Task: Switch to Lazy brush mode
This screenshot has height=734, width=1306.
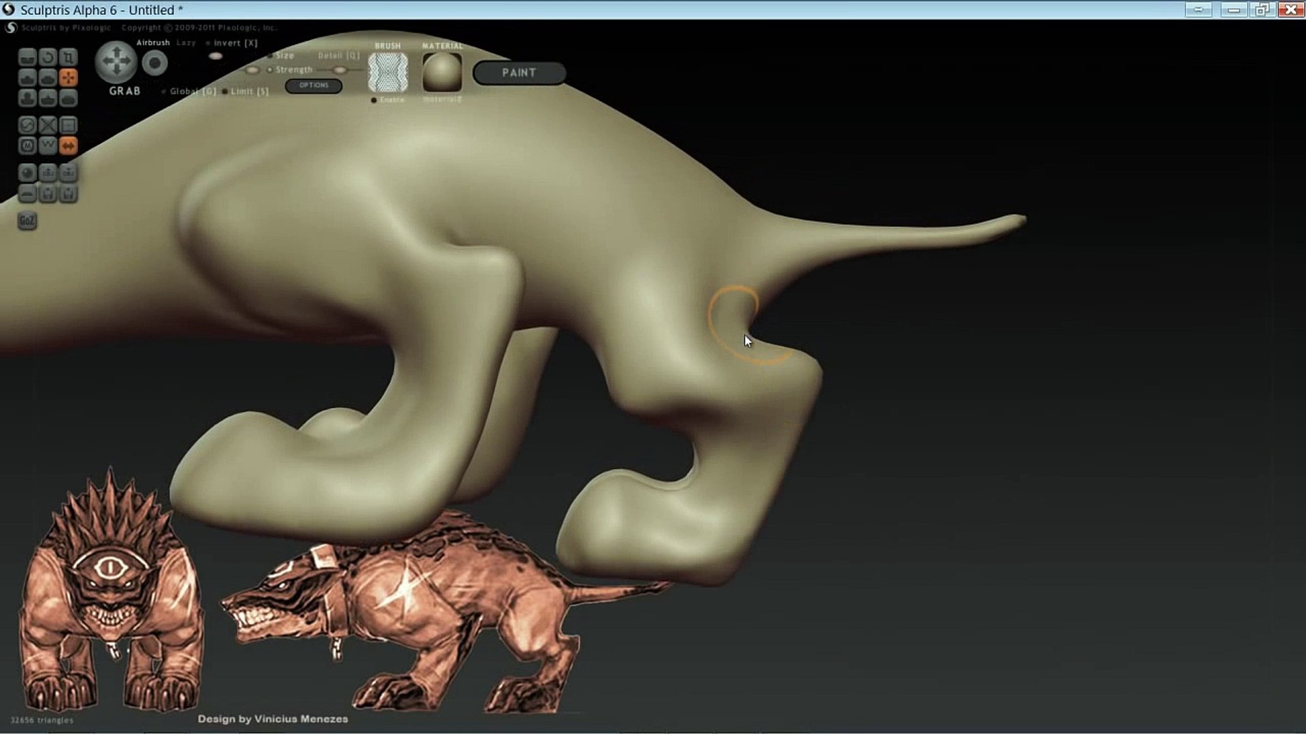Action: (186, 43)
